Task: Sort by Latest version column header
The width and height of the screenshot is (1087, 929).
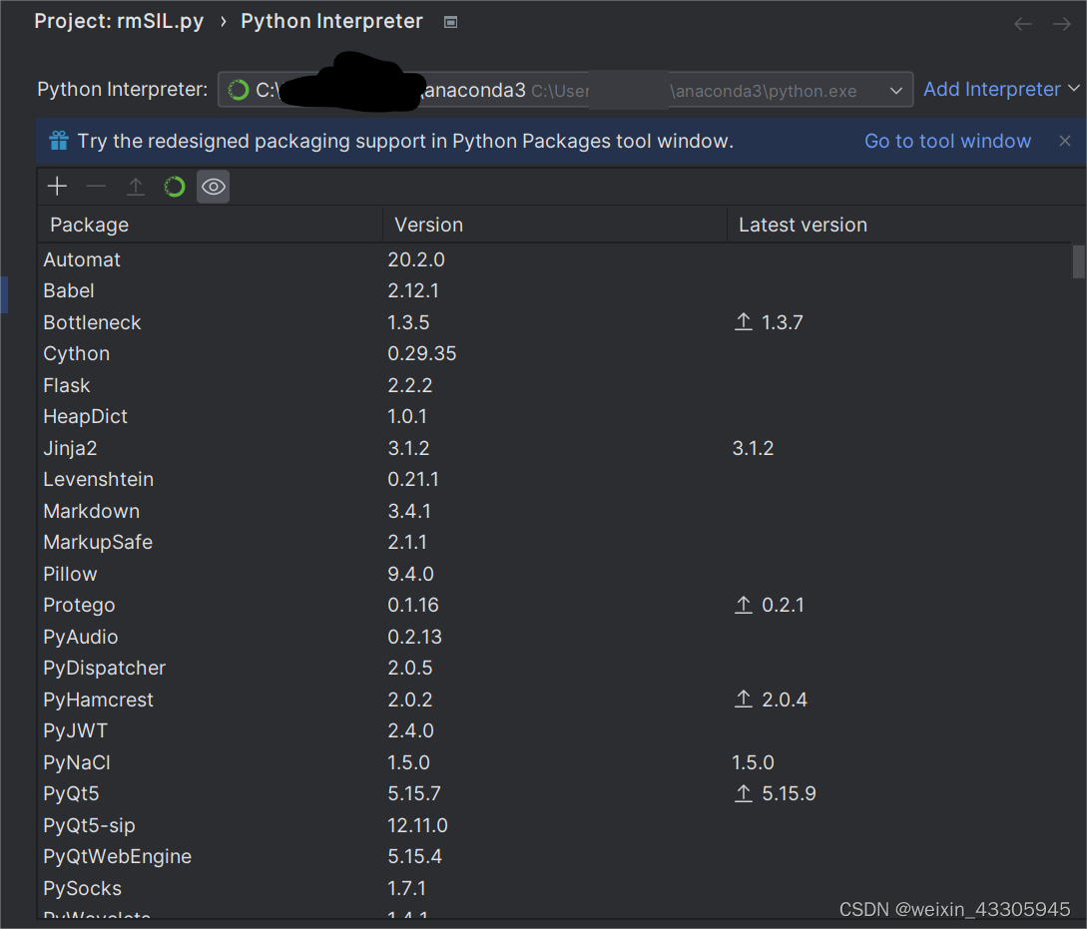Action: [898, 225]
